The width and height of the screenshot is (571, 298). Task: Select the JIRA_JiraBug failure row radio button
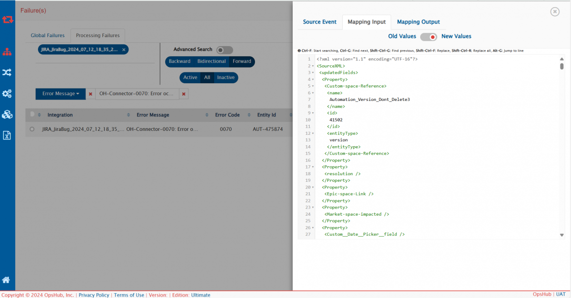click(x=32, y=129)
